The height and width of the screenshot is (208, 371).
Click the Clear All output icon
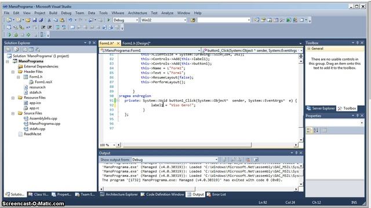[248, 159]
